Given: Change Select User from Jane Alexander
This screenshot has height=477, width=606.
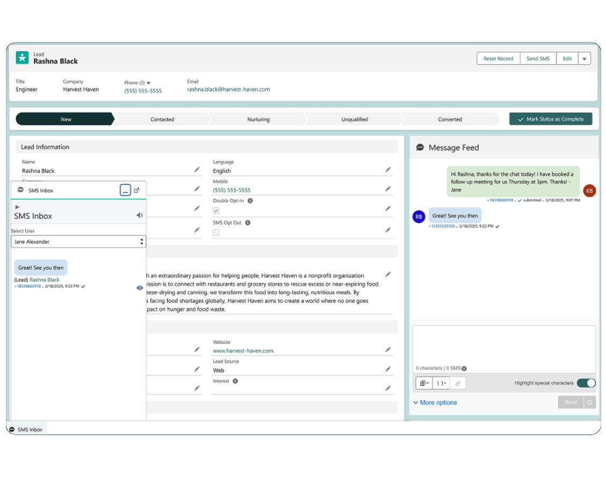Looking at the screenshot, I should tap(78, 241).
